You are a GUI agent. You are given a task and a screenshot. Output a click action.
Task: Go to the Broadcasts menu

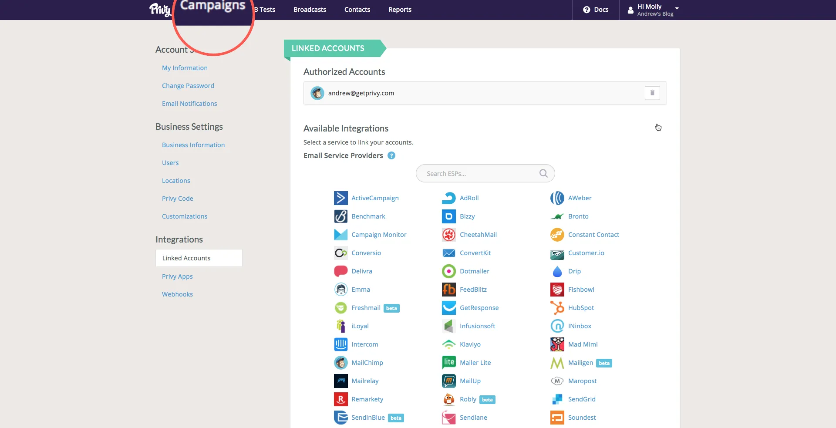(x=310, y=10)
